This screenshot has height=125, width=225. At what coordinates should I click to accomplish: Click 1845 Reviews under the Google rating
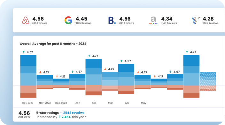tap(83, 23)
